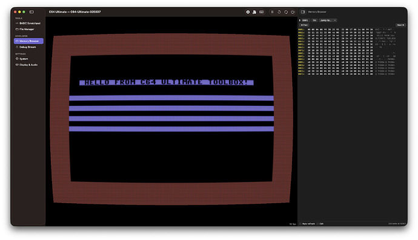The width and height of the screenshot is (418, 240).
Task: Click the emulated C64 screen display
Action: click(171, 119)
